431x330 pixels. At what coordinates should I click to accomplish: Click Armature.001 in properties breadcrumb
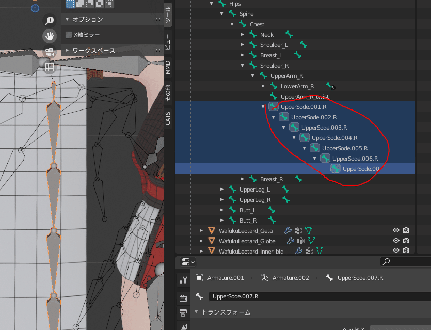226,278
